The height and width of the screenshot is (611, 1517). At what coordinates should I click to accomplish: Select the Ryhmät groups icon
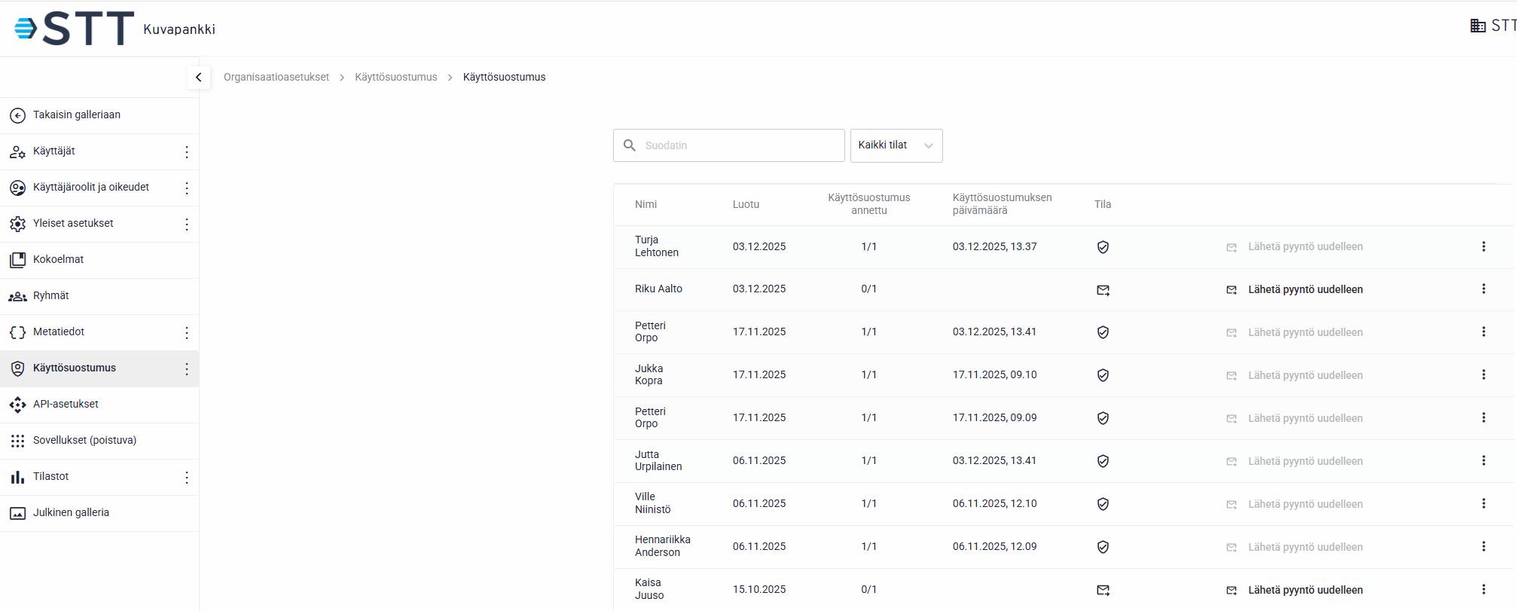[x=17, y=296]
